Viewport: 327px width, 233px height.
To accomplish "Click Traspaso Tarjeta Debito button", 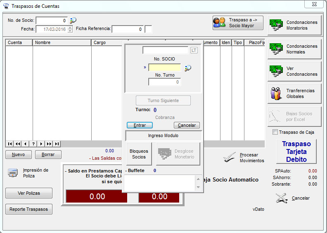I will pos(296,151).
